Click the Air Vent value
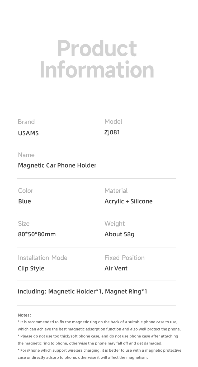198x367 pixels. coord(116,268)
